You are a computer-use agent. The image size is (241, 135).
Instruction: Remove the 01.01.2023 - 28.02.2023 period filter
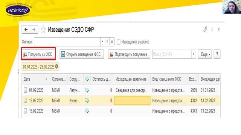point(56,67)
